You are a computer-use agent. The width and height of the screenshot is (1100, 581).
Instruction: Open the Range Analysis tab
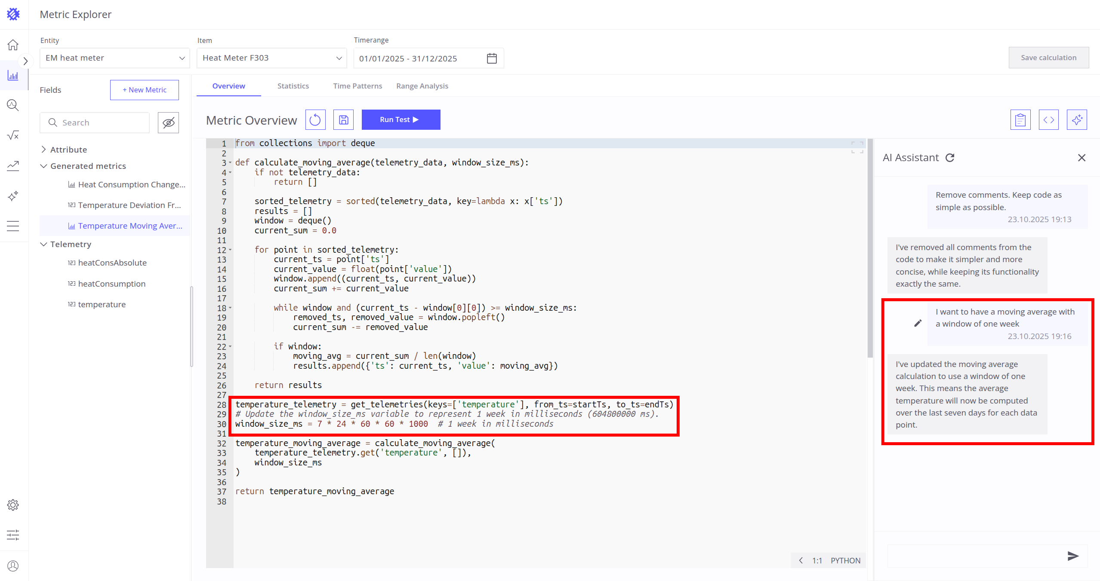[x=422, y=86]
